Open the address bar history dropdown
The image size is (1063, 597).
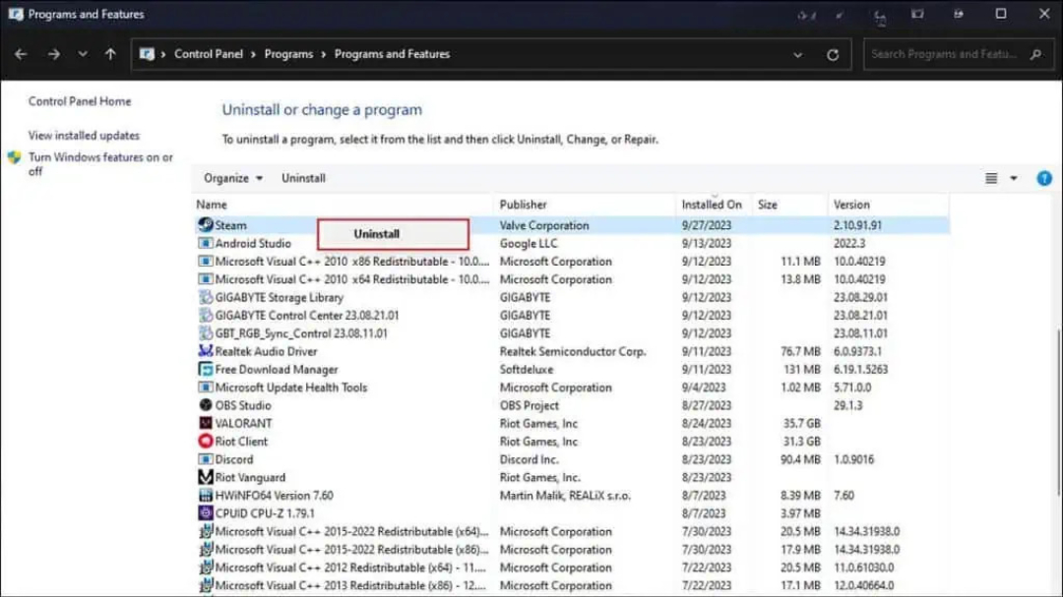(x=797, y=54)
